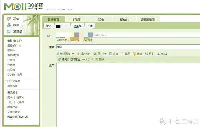Switch to the 贺卡 tab
Screen dimensions: 200x127
click(101, 20)
